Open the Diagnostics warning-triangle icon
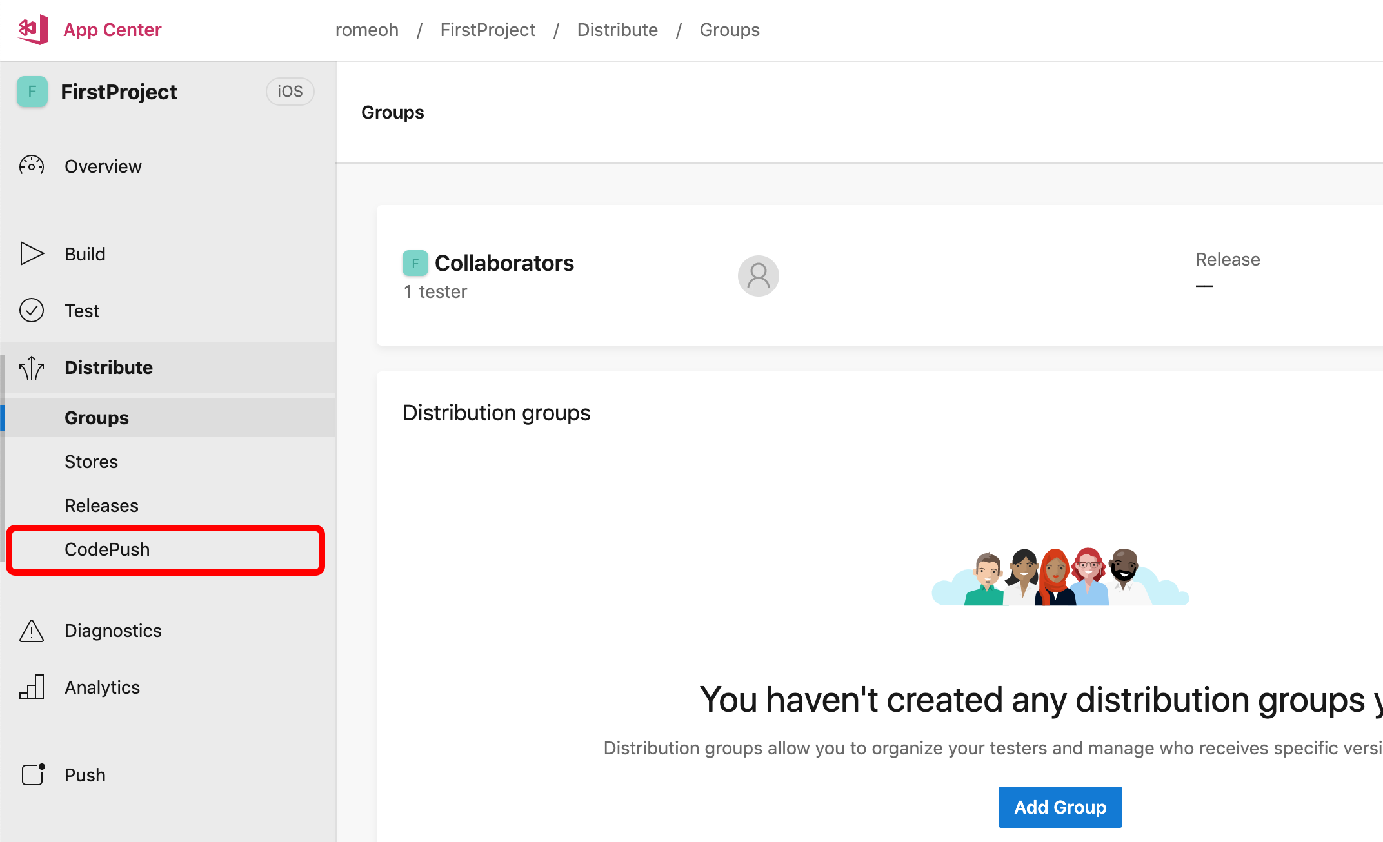The width and height of the screenshot is (1383, 842). [x=32, y=631]
